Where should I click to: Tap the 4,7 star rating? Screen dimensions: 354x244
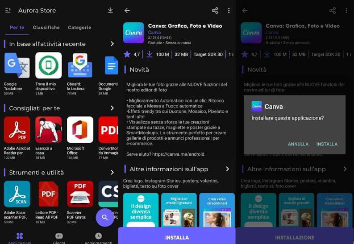pyautogui.click(x=132, y=54)
